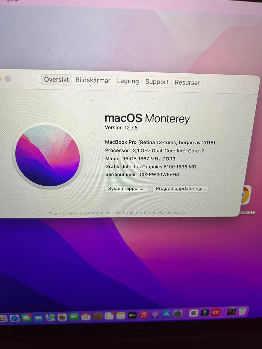Open the Licensavtal link

[x=176, y=213]
